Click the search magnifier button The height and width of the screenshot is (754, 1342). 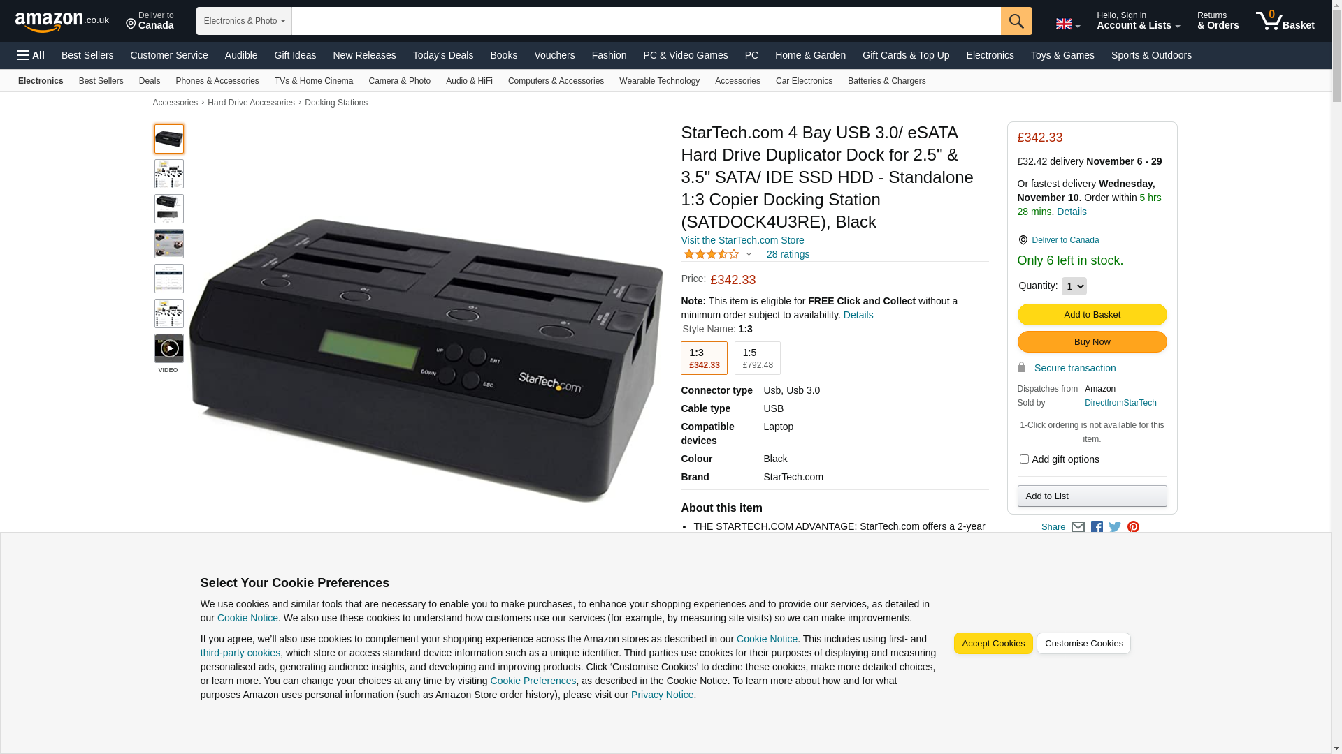point(1016,21)
